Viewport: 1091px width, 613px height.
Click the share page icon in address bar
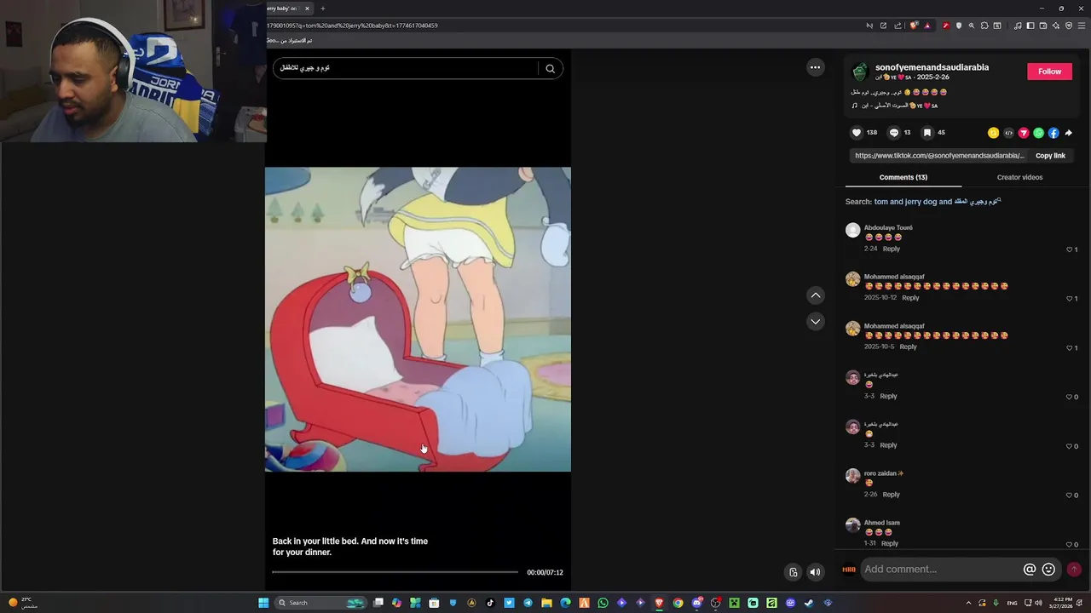(x=898, y=26)
